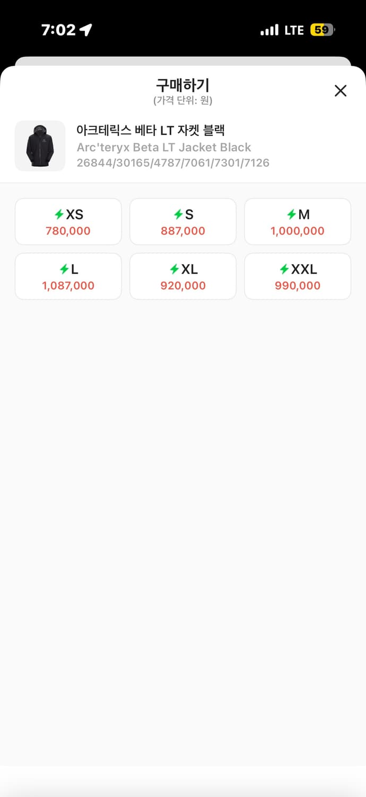Pick the 990,000 won price option
Image resolution: width=366 pixels, height=797 pixels.
tap(298, 286)
